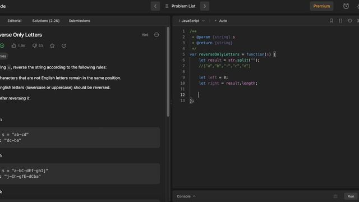This screenshot has height=202, width=359.
Task: Click the reverseOnlyLetters function name
Action: (219, 54)
